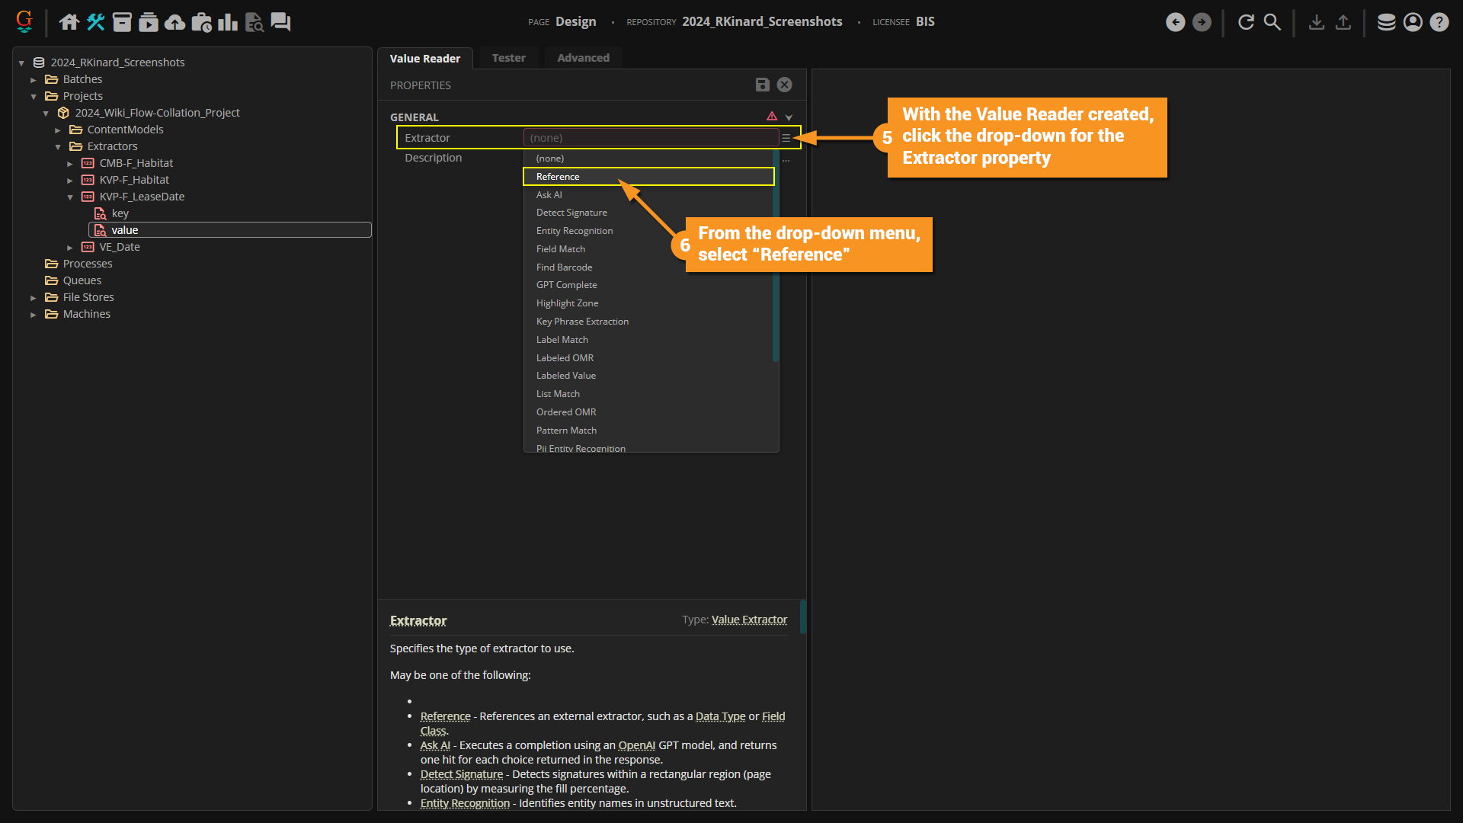Select Reference from the drop-down list

click(x=558, y=177)
